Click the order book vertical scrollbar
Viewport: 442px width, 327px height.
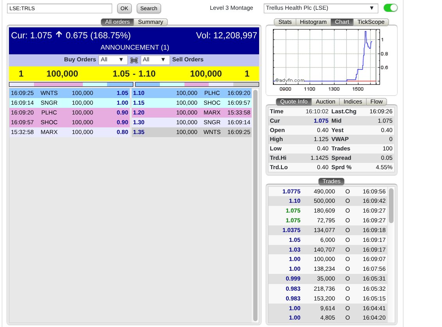coord(255,205)
